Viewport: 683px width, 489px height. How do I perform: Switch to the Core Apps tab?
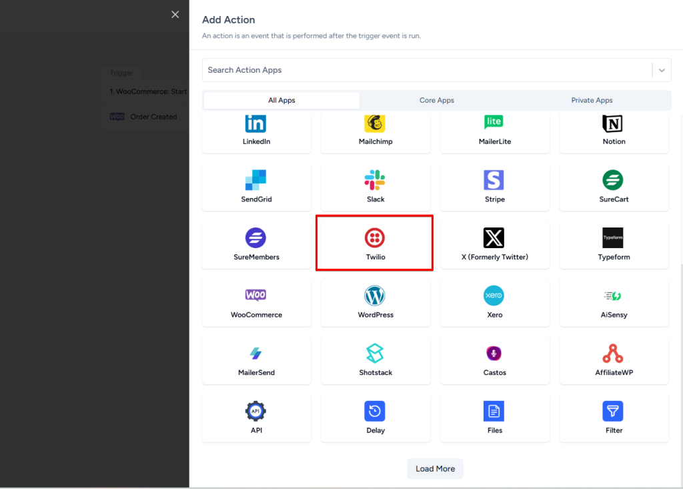pos(437,101)
